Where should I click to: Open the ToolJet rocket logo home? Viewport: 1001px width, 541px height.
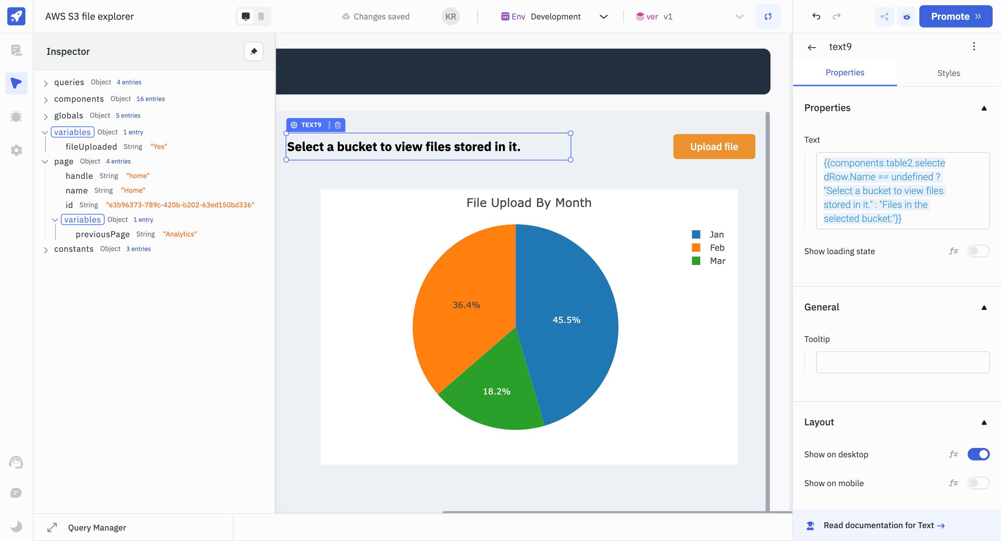coord(16,16)
